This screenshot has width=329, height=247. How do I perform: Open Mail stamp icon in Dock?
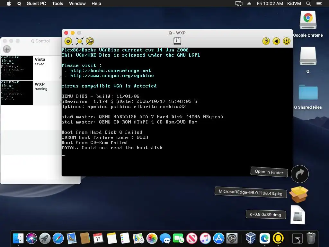click(x=72, y=238)
